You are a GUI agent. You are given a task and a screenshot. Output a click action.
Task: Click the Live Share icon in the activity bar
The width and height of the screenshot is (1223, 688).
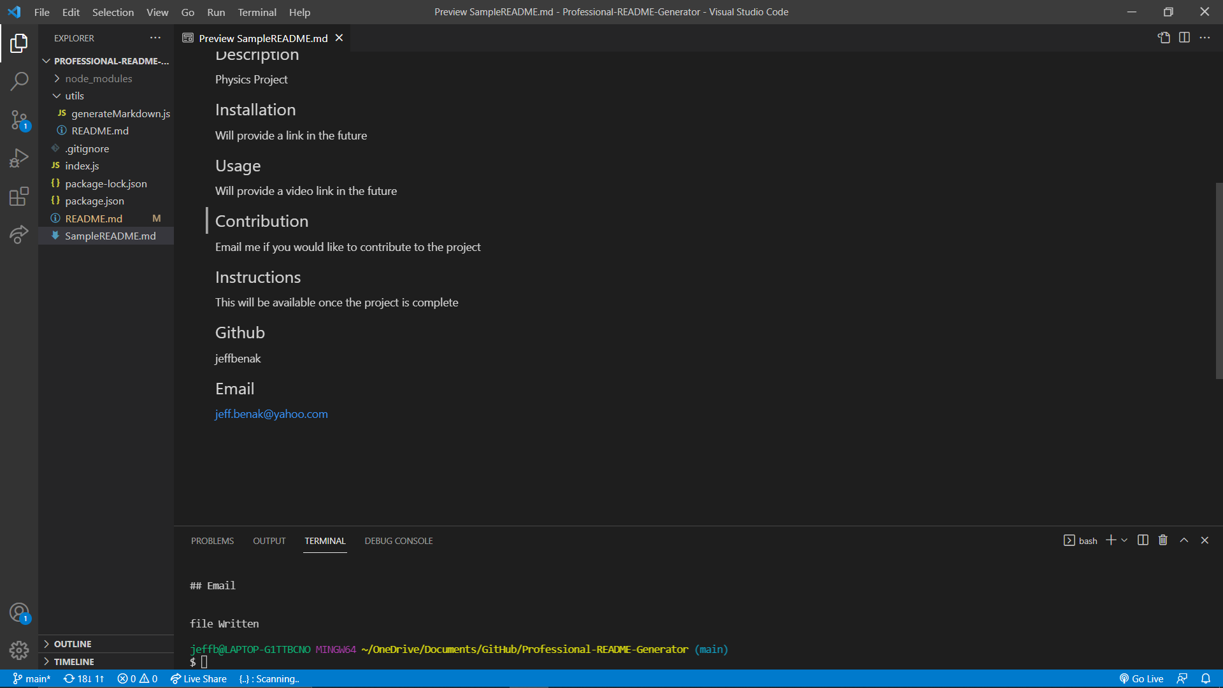pos(19,234)
